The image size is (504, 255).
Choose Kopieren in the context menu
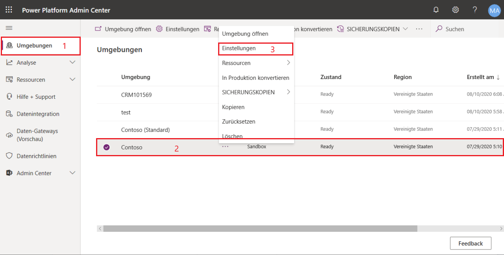point(256,107)
